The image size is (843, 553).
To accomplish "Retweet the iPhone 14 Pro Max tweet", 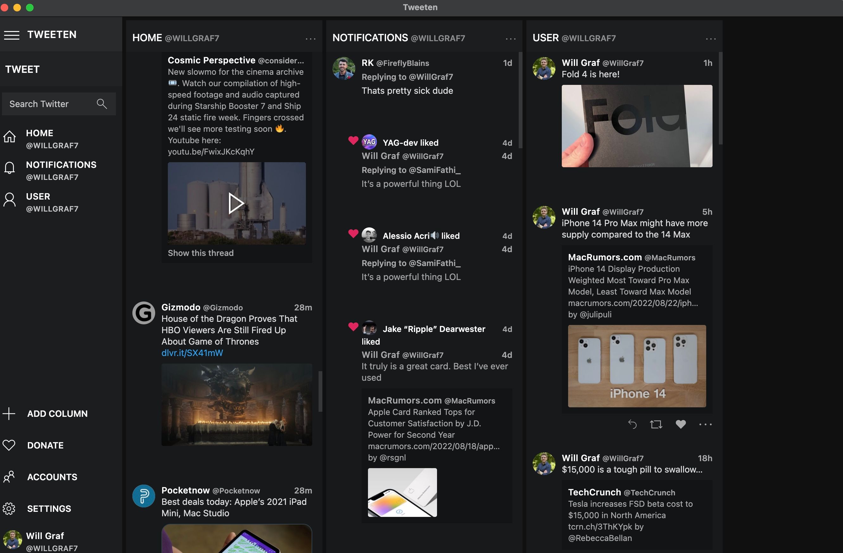I will point(656,424).
